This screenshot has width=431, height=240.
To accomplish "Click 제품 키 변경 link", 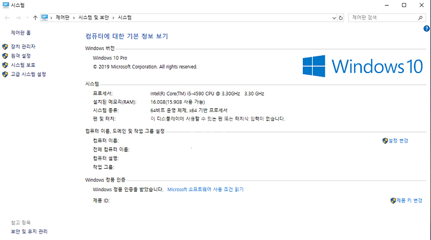I will pos(409,200).
